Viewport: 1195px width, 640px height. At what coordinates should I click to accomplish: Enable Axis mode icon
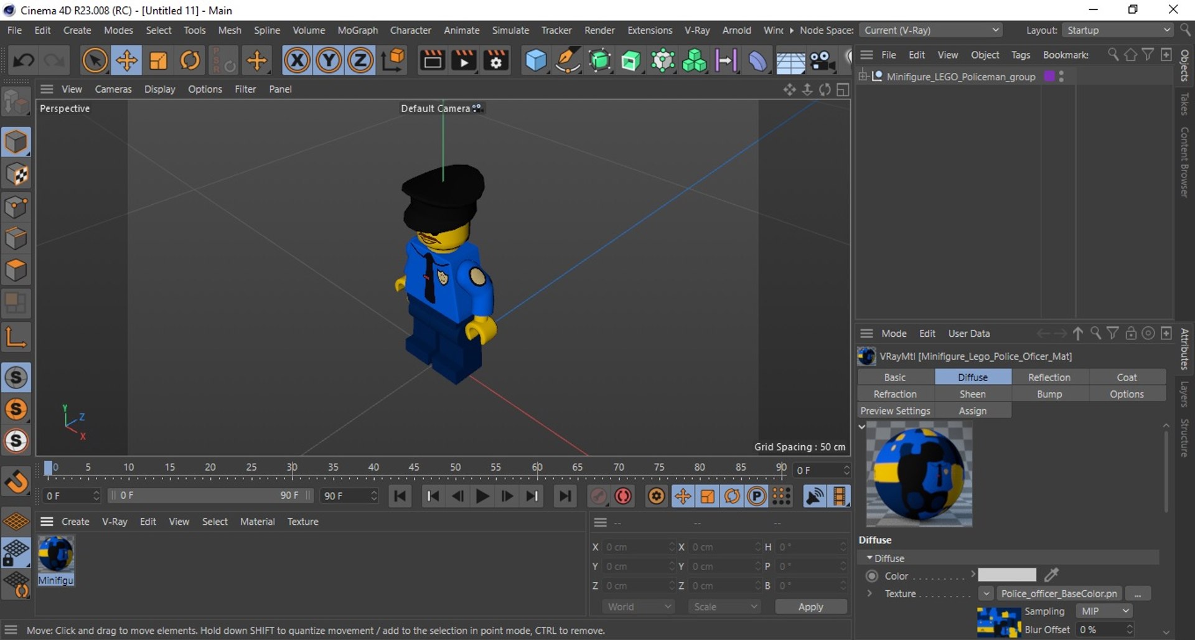click(16, 337)
